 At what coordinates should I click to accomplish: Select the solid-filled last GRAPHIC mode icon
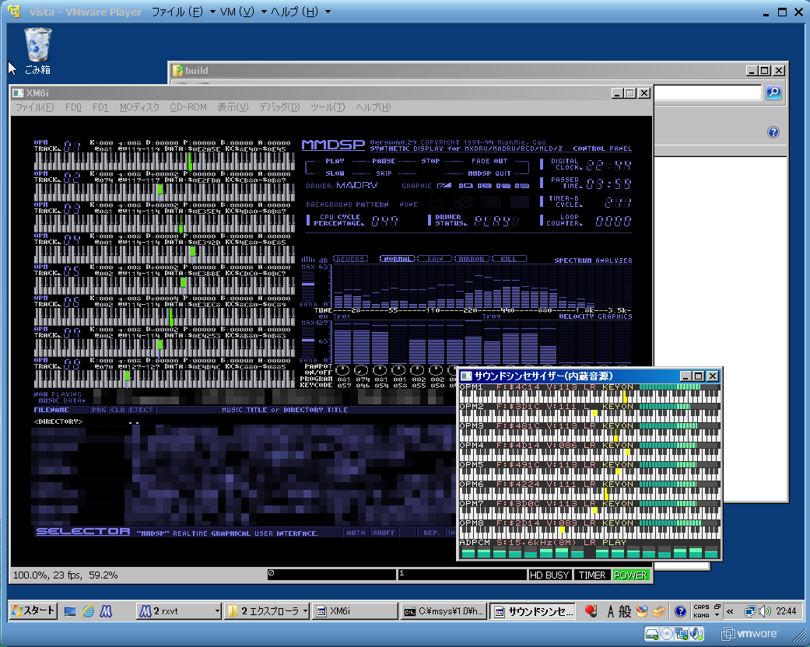pos(522,186)
